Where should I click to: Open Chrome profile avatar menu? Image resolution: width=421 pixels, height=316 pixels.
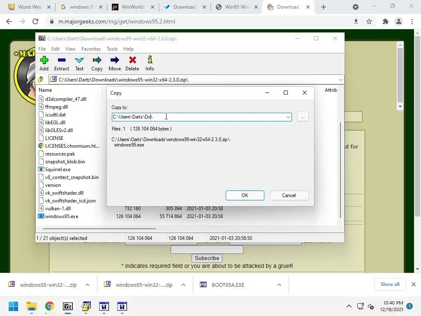point(399,21)
